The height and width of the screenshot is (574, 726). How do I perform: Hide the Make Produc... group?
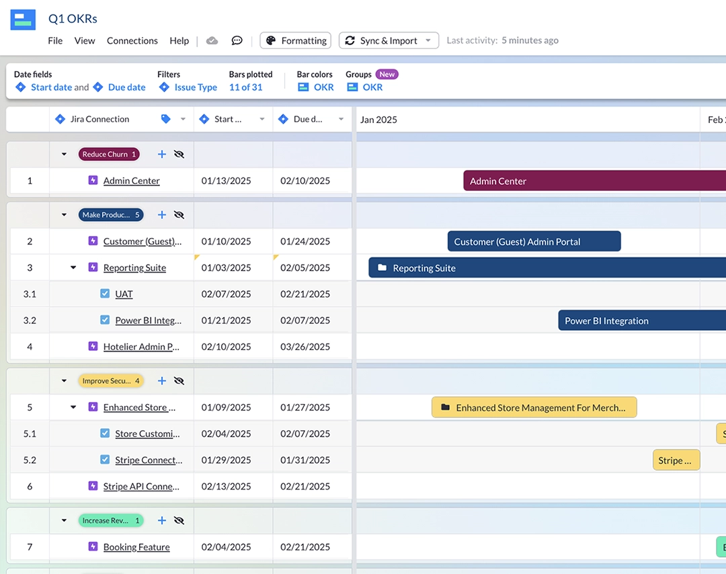[x=179, y=215]
